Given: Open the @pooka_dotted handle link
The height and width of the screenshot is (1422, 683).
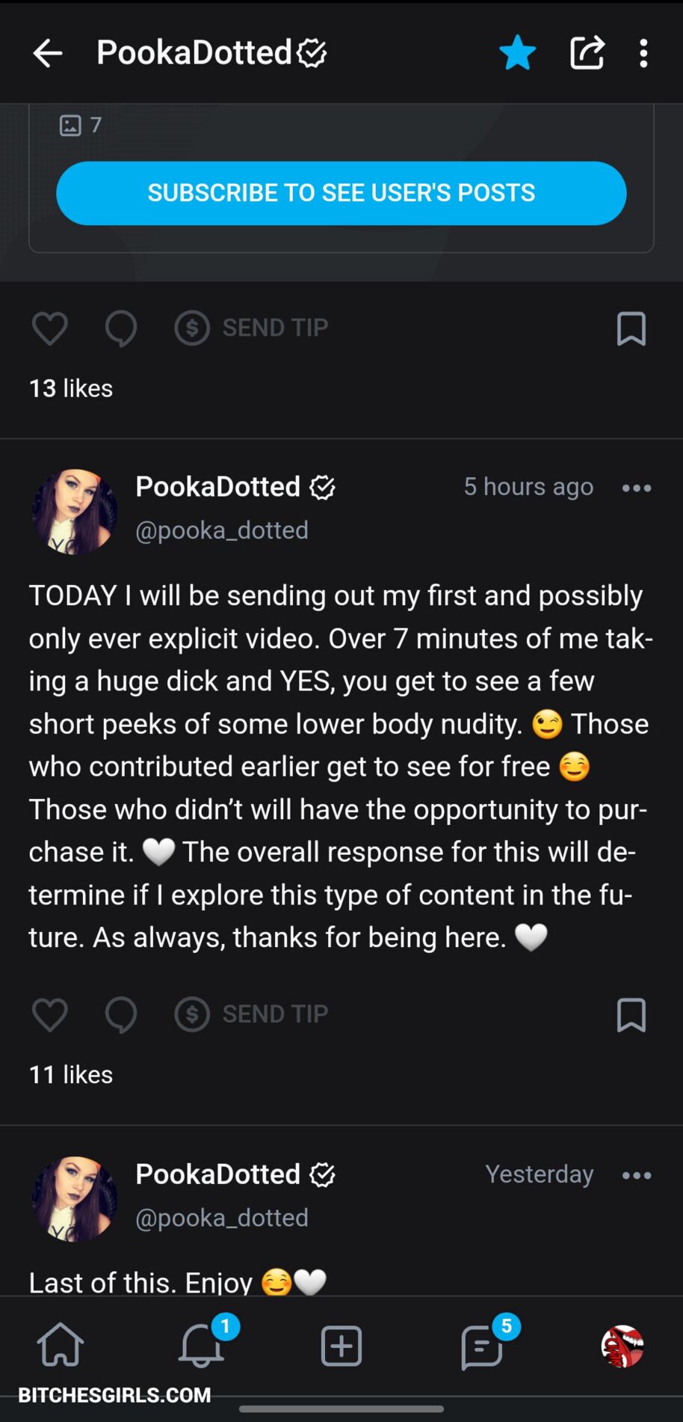Looking at the screenshot, I should [x=222, y=530].
